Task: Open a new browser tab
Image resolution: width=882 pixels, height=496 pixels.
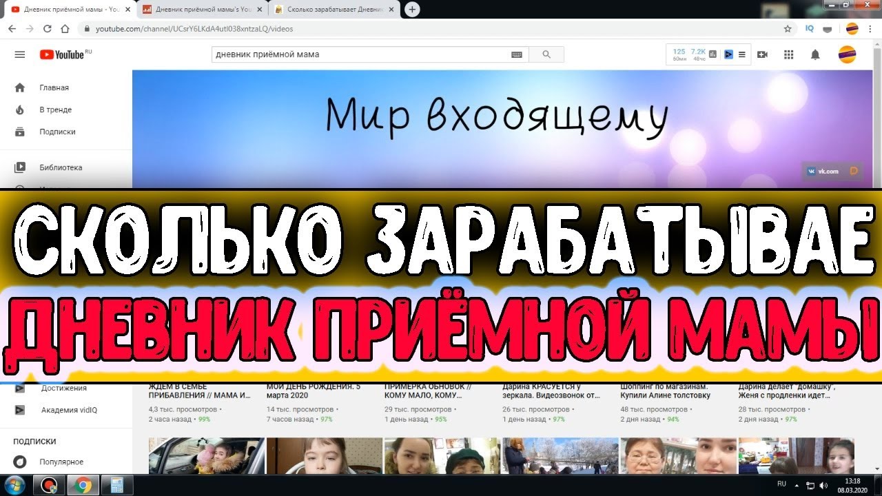Action: pyautogui.click(x=412, y=10)
